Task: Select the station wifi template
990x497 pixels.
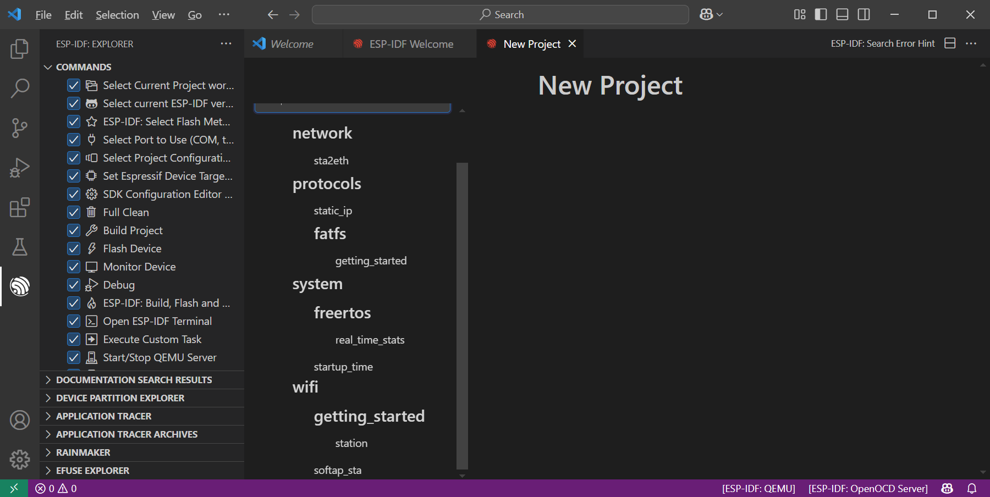Action: (x=351, y=443)
